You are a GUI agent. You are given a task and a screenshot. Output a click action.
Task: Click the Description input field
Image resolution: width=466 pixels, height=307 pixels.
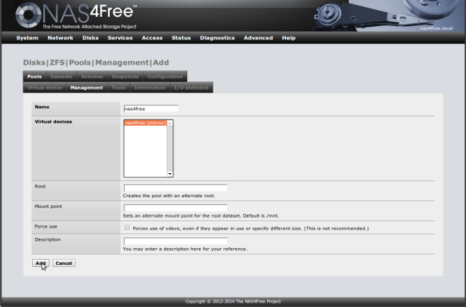[x=175, y=241]
